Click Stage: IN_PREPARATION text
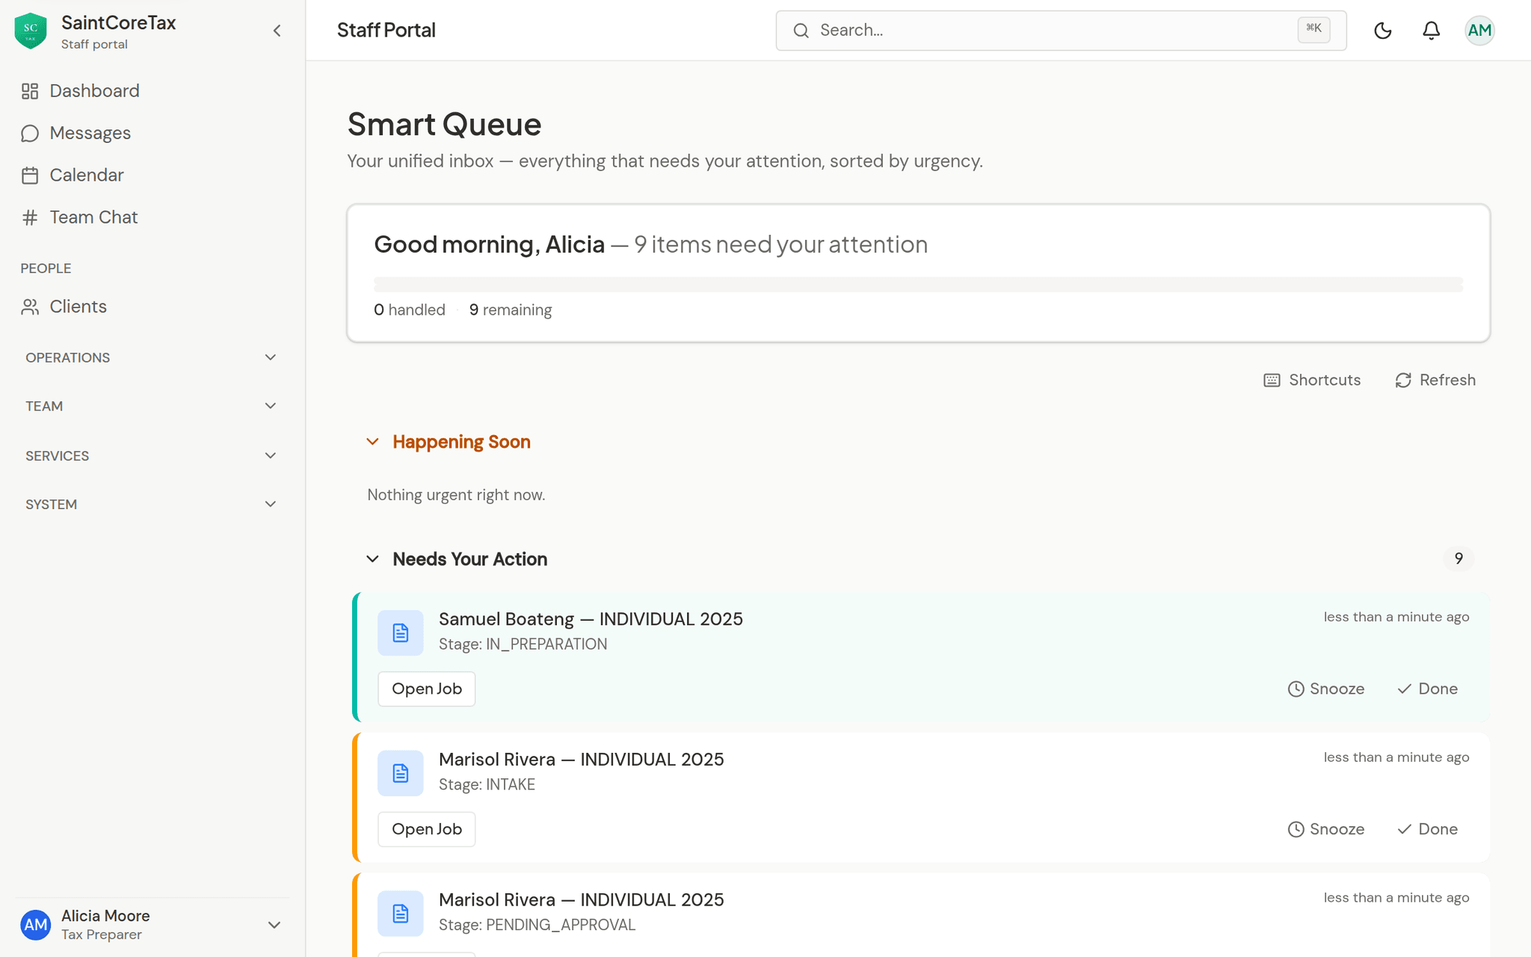 (x=523, y=644)
